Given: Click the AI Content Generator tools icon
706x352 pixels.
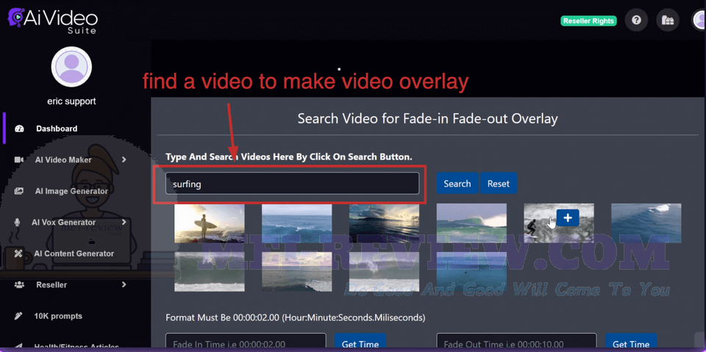Looking at the screenshot, I should click(18, 254).
